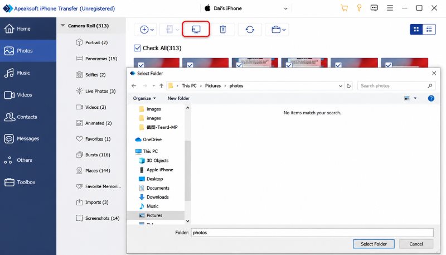Uncheck the Check All(313) checkbox
Image resolution: width=446 pixels, height=255 pixels.
(137, 48)
